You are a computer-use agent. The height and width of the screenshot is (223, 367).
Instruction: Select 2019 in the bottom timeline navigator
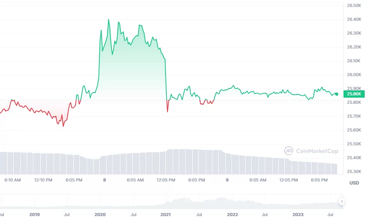(x=34, y=215)
